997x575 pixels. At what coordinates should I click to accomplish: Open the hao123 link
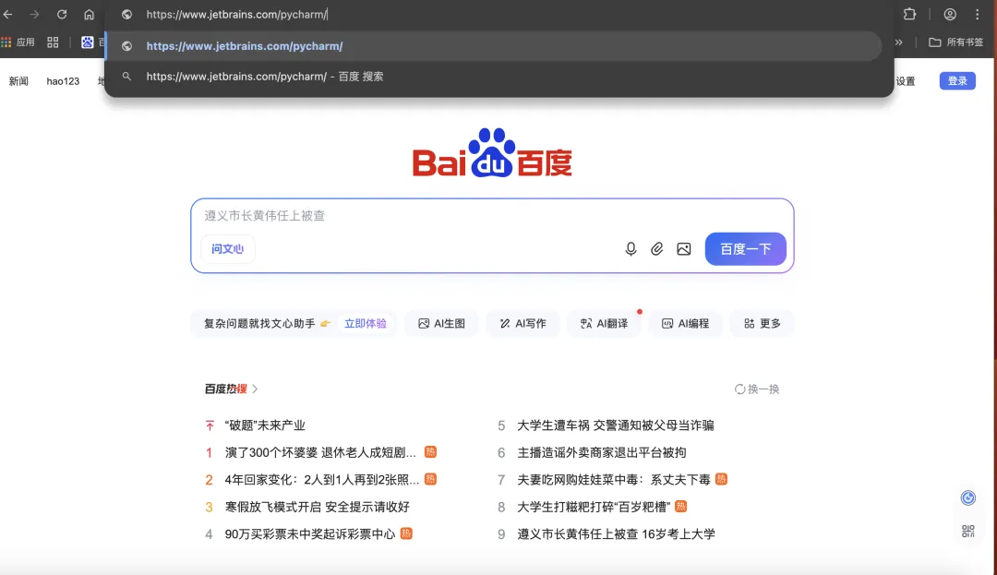tap(63, 80)
